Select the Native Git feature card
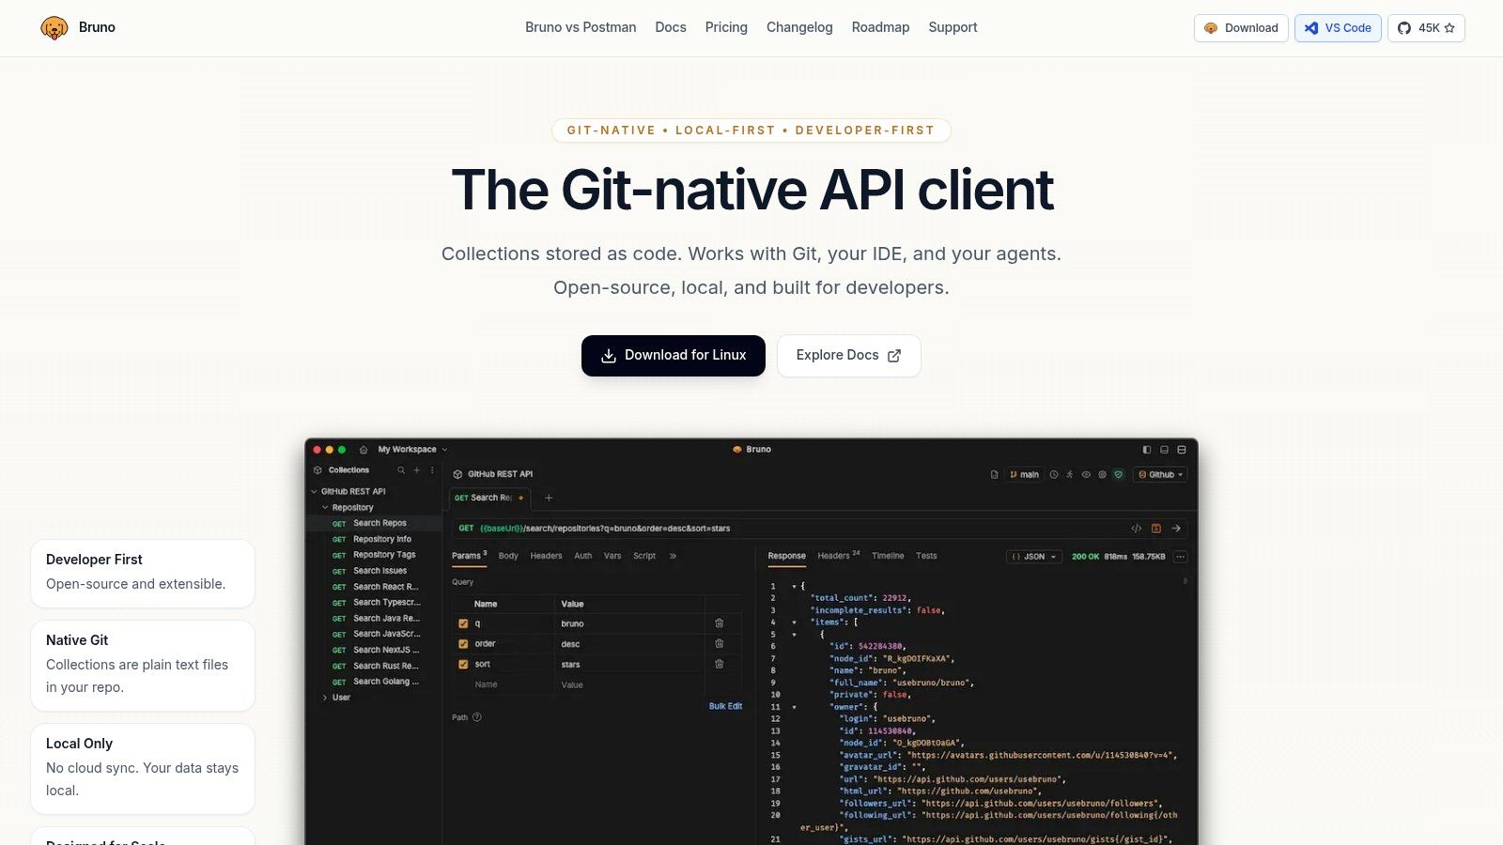The width and height of the screenshot is (1503, 845). [143, 666]
